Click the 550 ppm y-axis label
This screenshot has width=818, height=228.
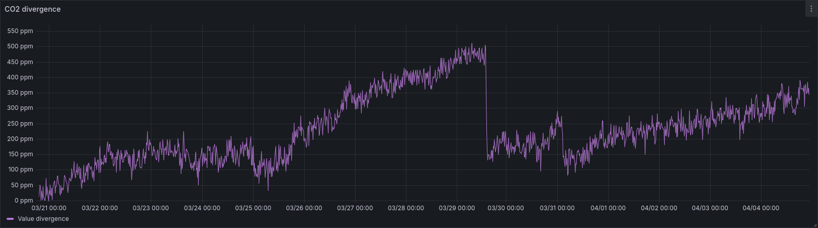click(x=20, y=31)
